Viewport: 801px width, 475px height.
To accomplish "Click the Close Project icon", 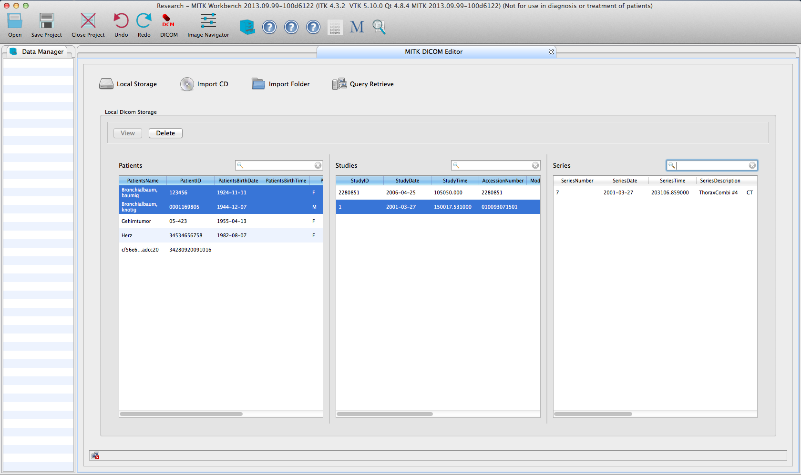I will (x=88, y=21).
